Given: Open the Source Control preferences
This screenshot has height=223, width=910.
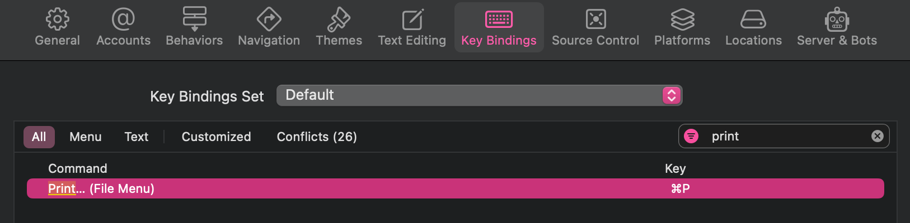Looking at the screenshot, I should click(x=595, y=27).
